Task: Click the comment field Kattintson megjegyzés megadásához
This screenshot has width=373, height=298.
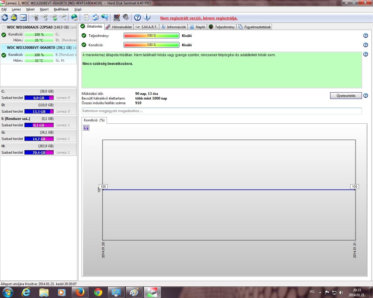Action: pos(221,111)
